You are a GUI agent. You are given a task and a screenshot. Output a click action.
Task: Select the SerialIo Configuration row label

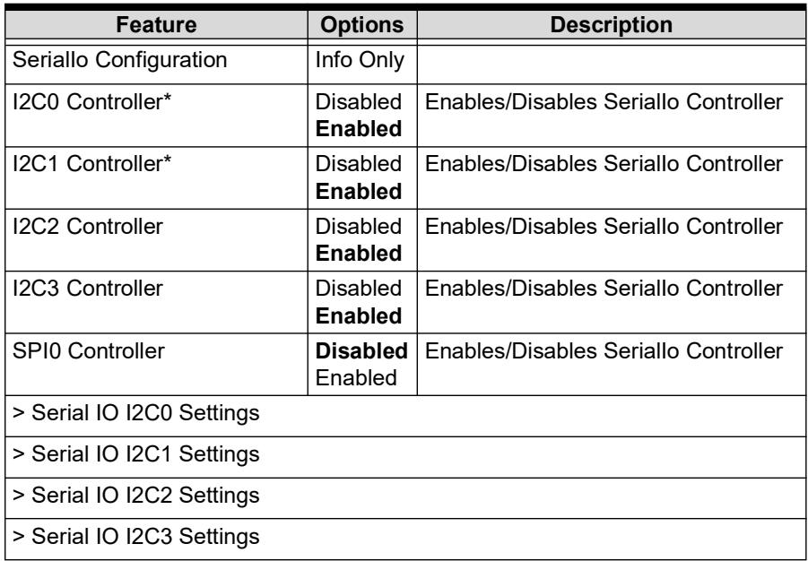(119, 60)
